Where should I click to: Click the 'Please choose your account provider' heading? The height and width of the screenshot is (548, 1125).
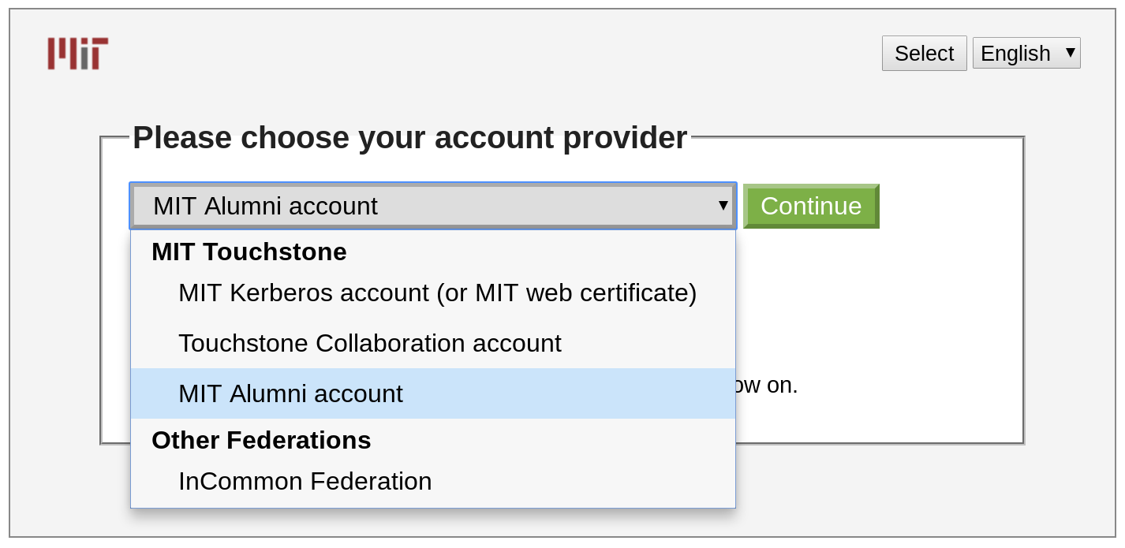pyautogui.click(x=409, y=138)
